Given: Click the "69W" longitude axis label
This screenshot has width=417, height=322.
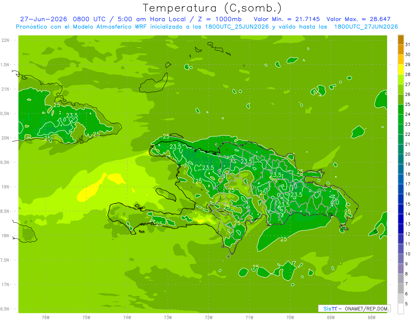Looking at the screenshot, I should pos(331,317).
